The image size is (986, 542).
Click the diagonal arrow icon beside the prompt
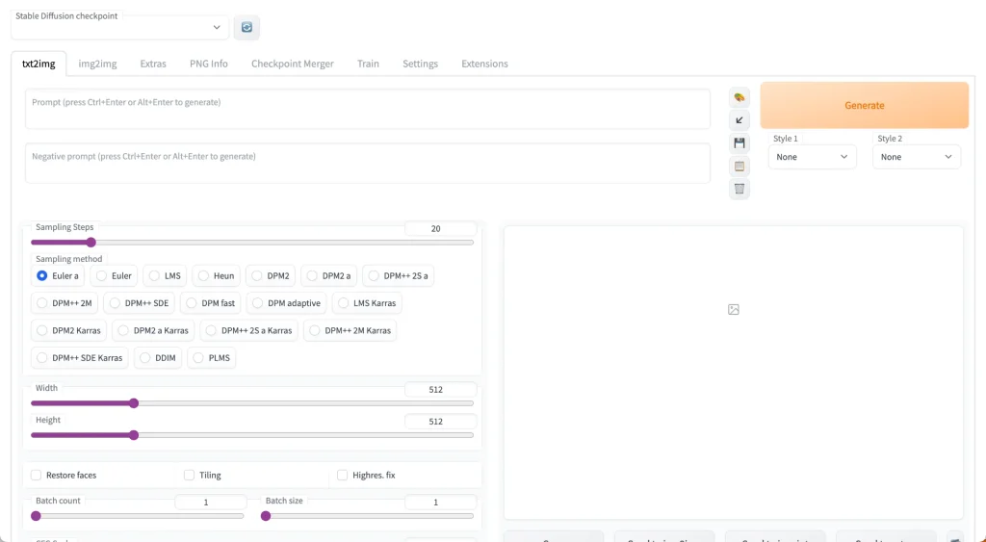click(x=739, y=120)
